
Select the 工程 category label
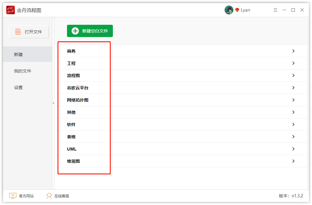tap(71, 63)
